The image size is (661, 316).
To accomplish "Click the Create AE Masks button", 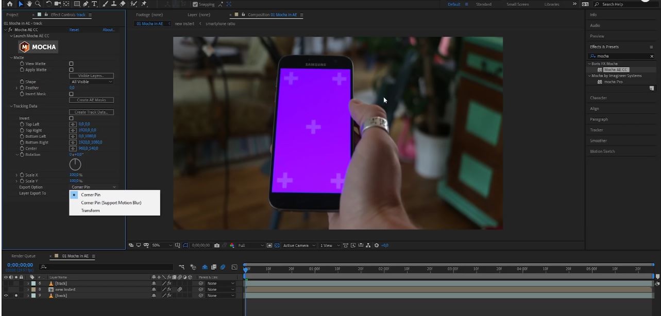I will click(91, 100).
